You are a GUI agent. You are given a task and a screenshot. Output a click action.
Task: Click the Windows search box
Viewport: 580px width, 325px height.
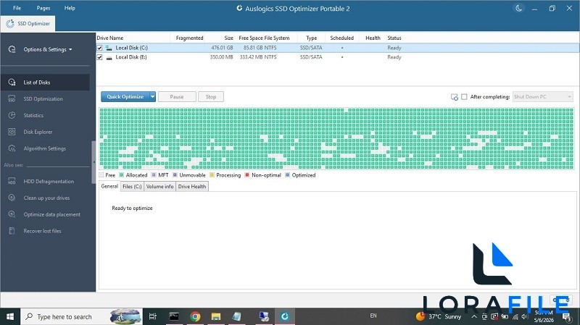click(81, 316)
